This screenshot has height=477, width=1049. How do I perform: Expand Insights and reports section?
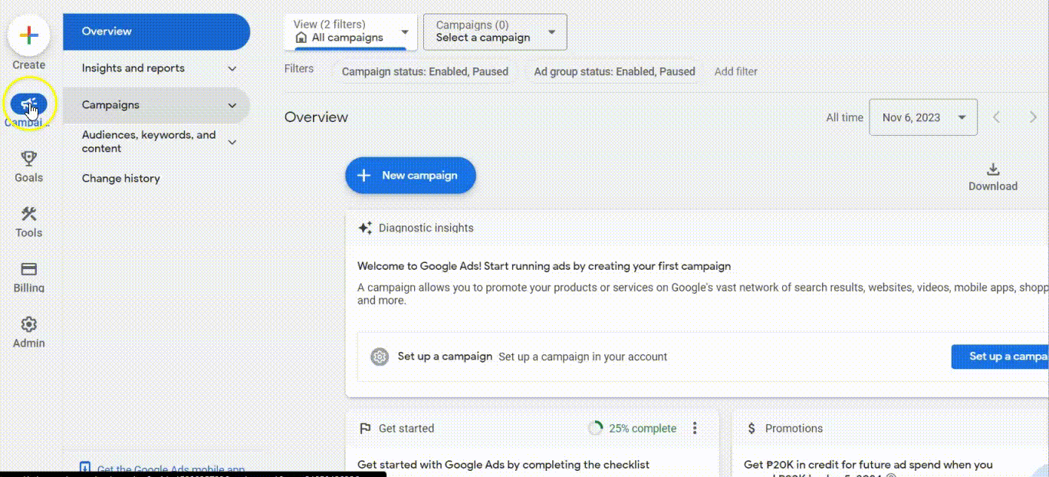coord(232,68)
